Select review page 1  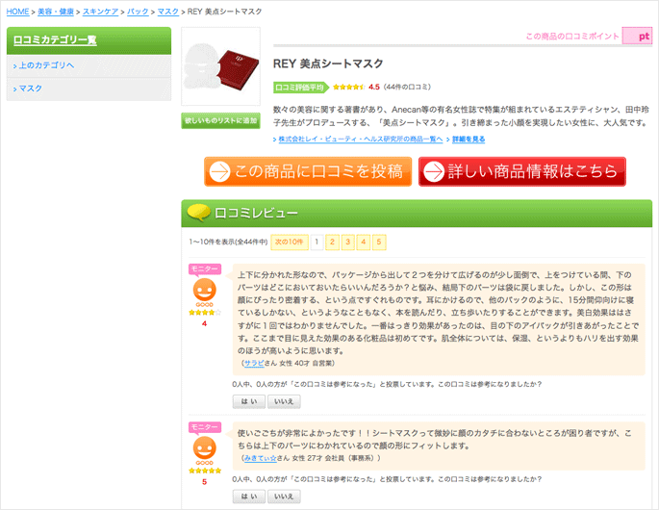[x=317, y=242]
